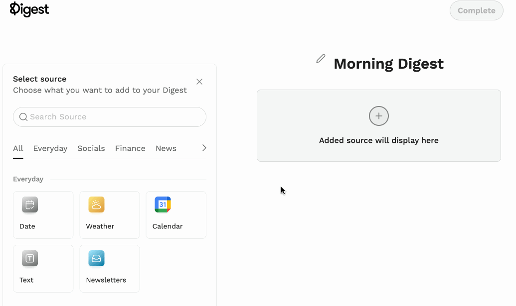Click the magnifier icon in search
This screenshot has width=516, height=306.
click(23, 117)
